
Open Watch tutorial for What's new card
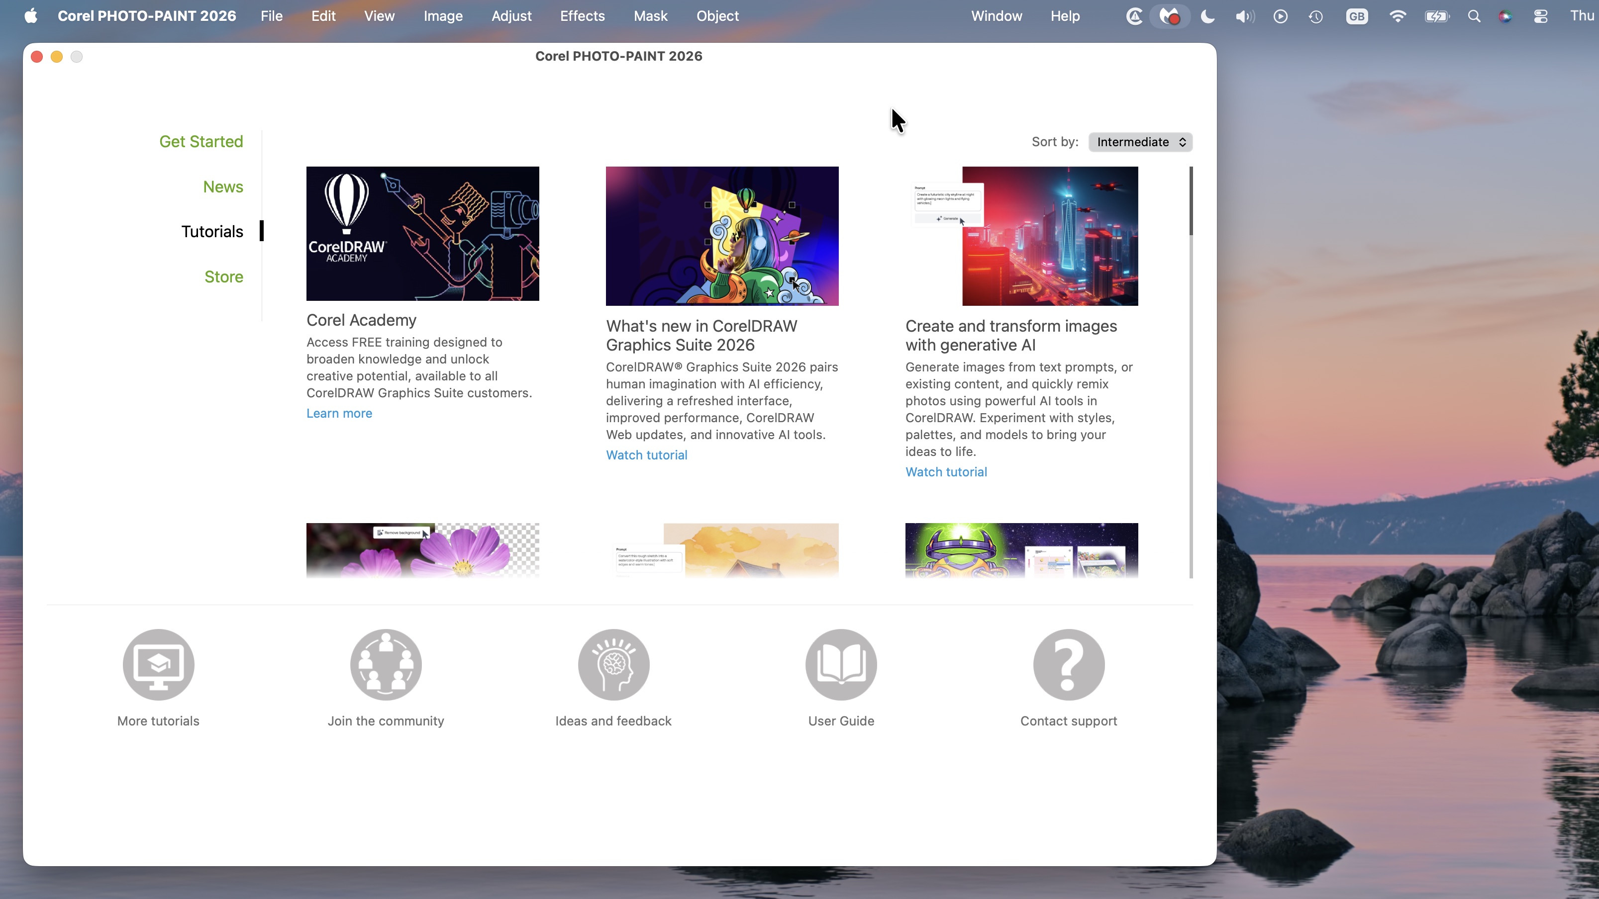[x=646, y=455]
